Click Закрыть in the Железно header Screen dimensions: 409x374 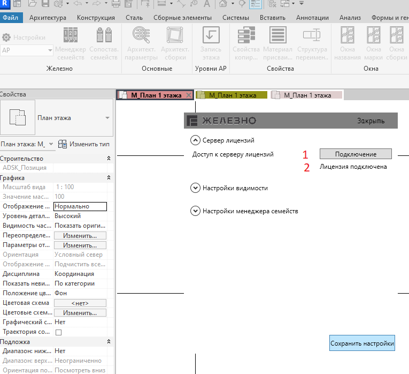coord(371,121)
